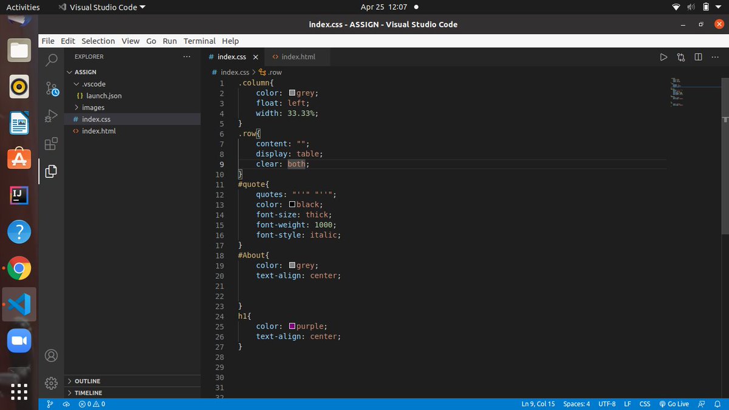Launch Rhythmbox from the dock
Screen dimensions: 729x410
[19, 87]
